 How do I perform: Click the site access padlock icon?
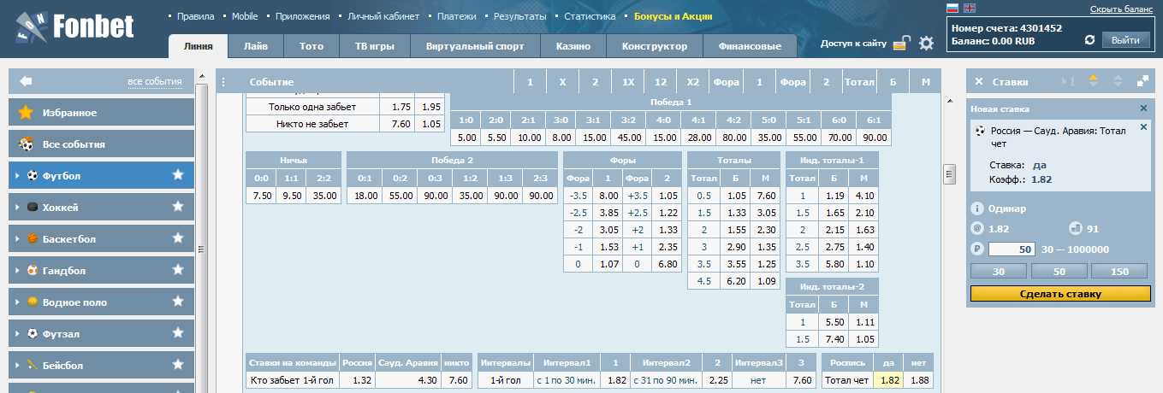(901, 43)
